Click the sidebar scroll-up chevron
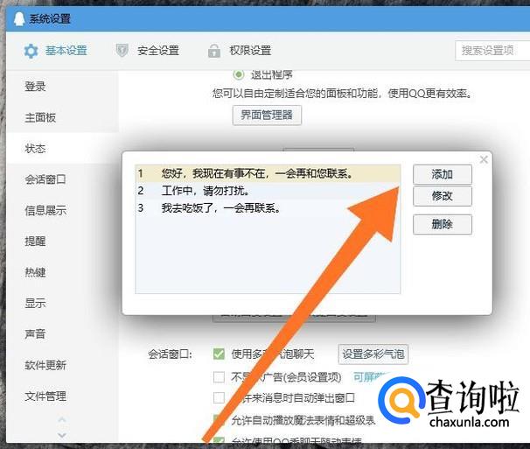530x449 pixels. pos(62,420)
